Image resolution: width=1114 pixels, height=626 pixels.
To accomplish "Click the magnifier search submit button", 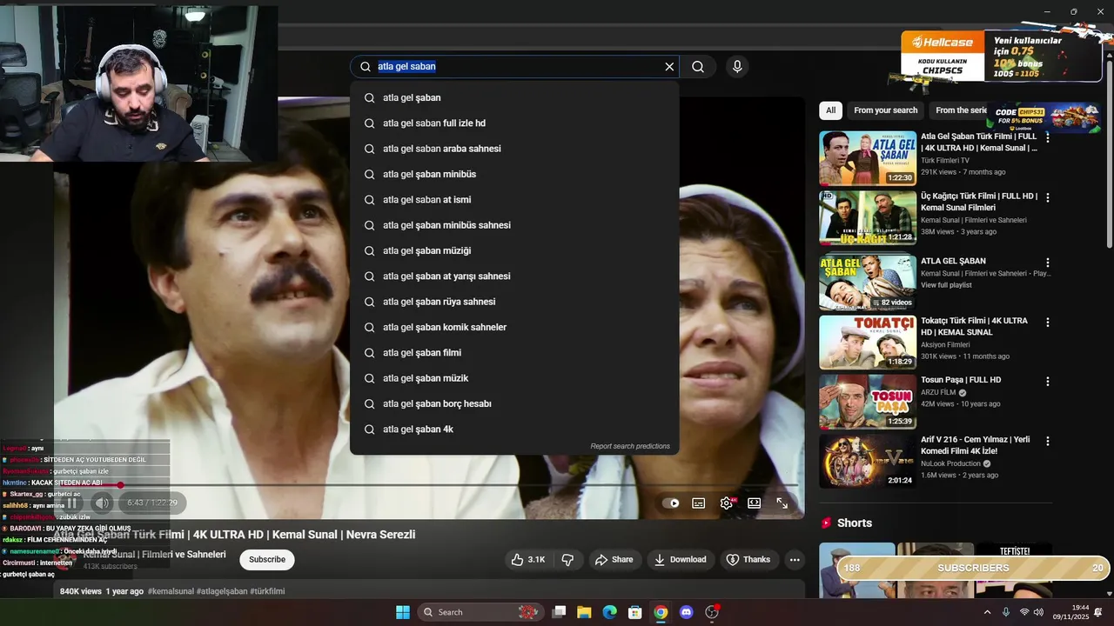I will pos(698,67).
